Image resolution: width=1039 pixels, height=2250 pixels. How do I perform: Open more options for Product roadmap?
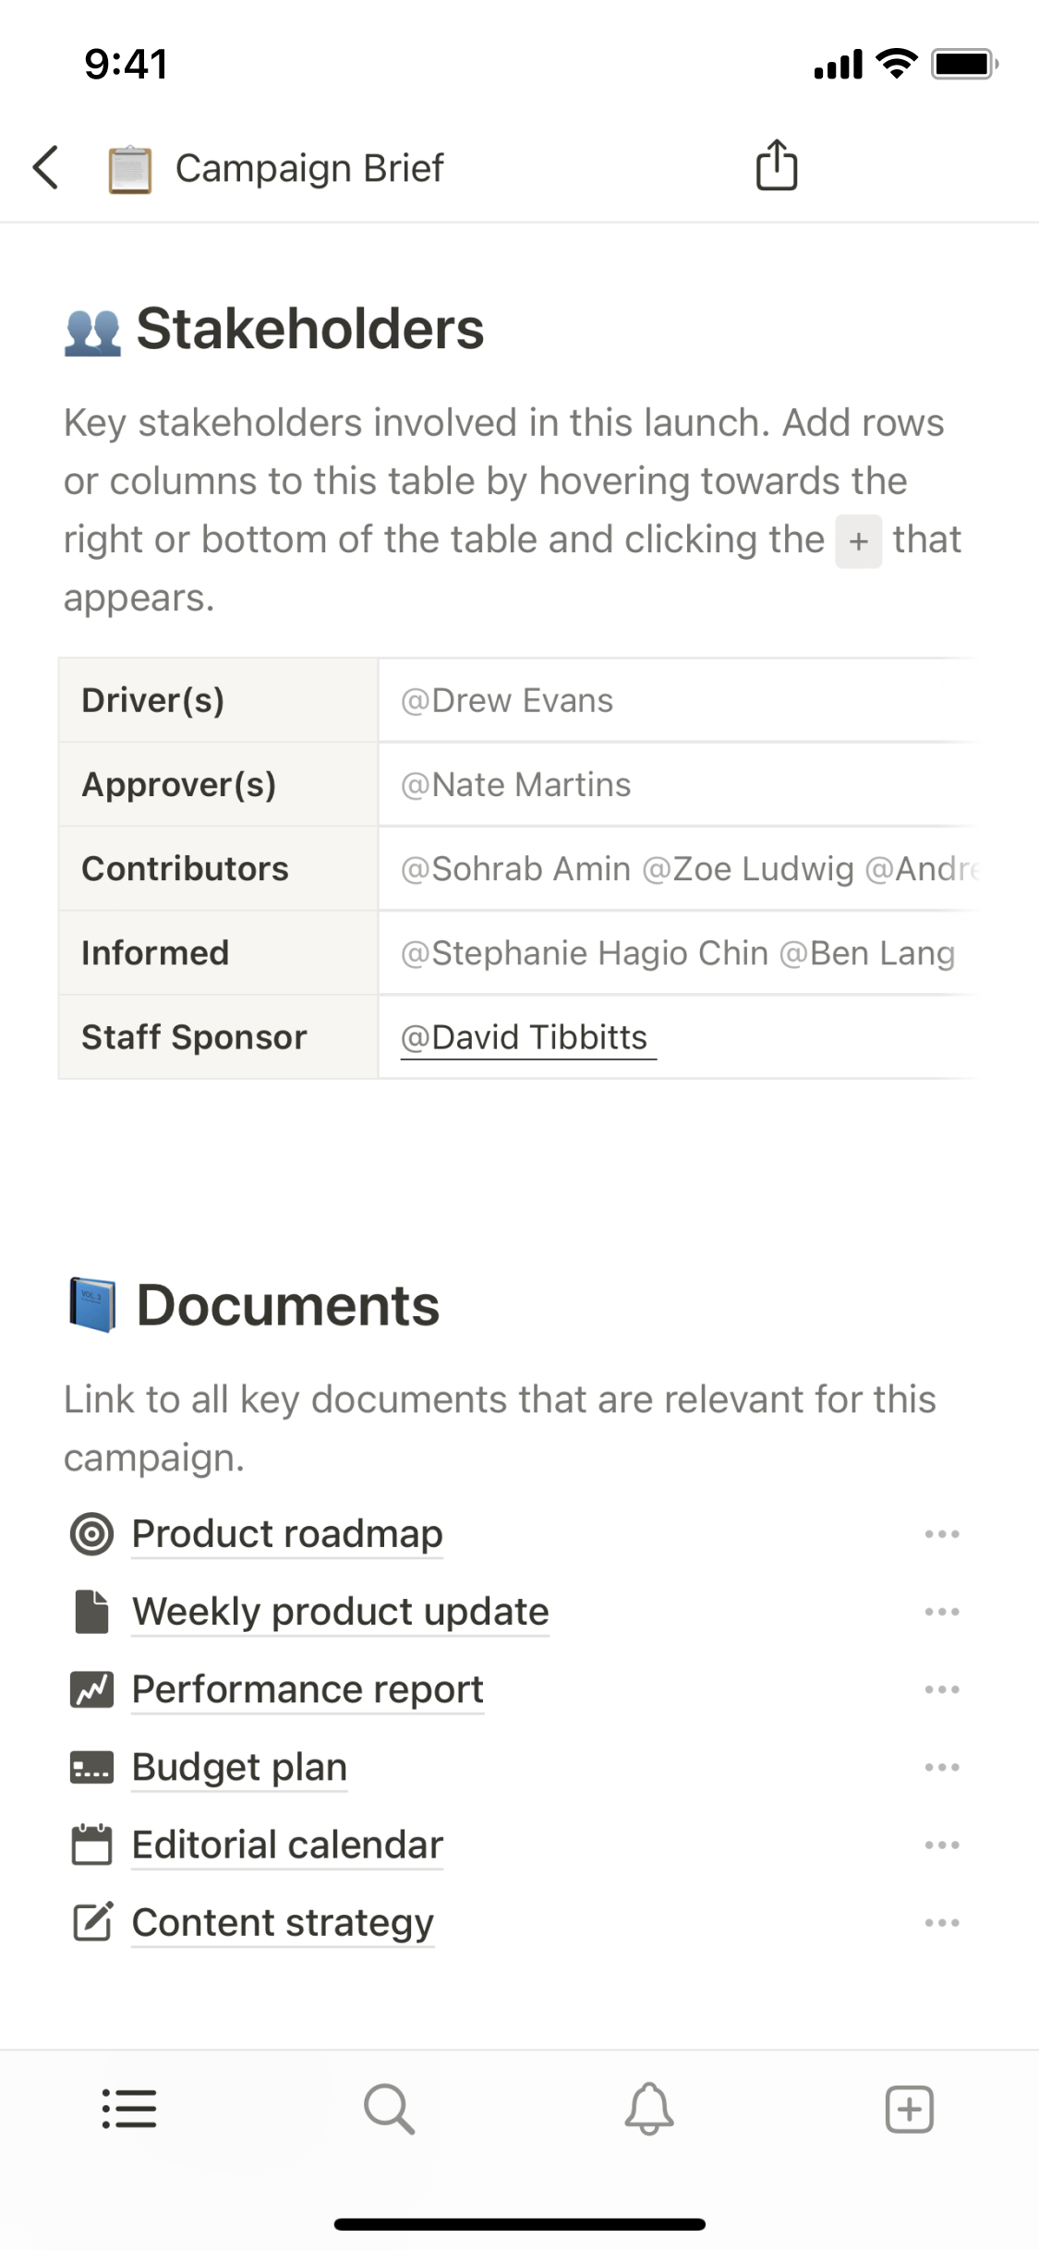click(x=942, y=1534)
